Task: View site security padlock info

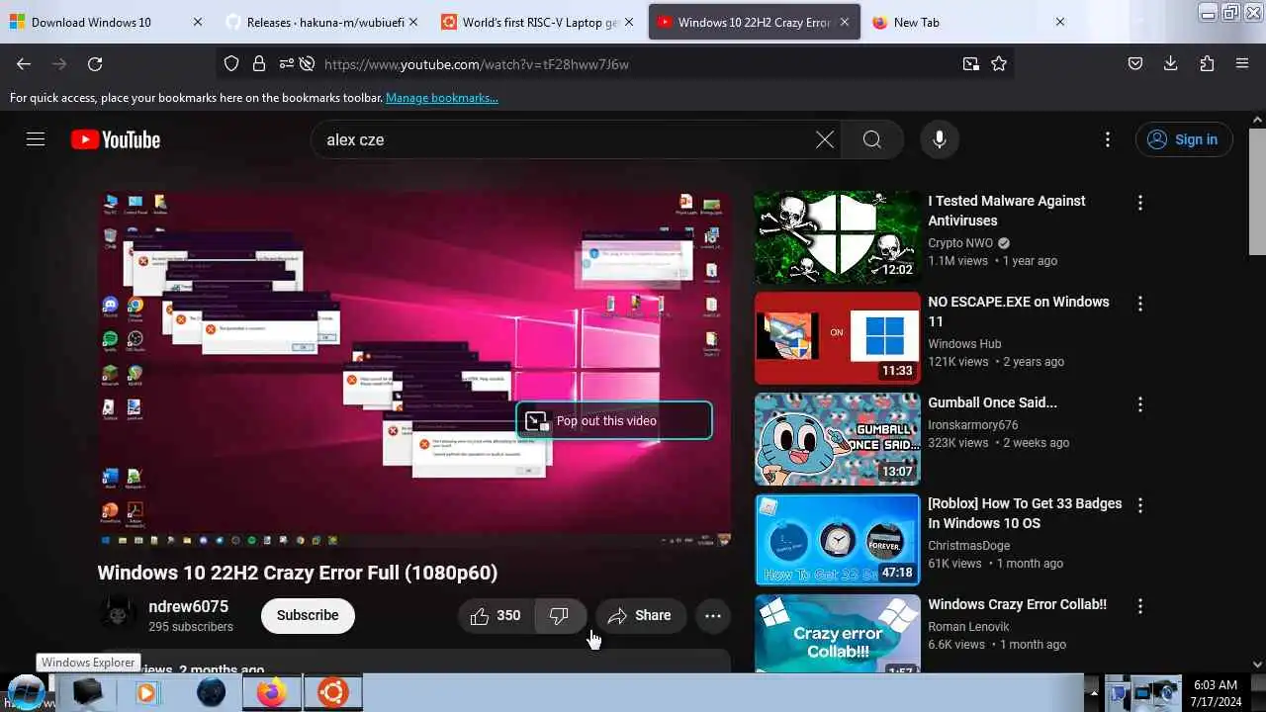Action: coord(259,63)
